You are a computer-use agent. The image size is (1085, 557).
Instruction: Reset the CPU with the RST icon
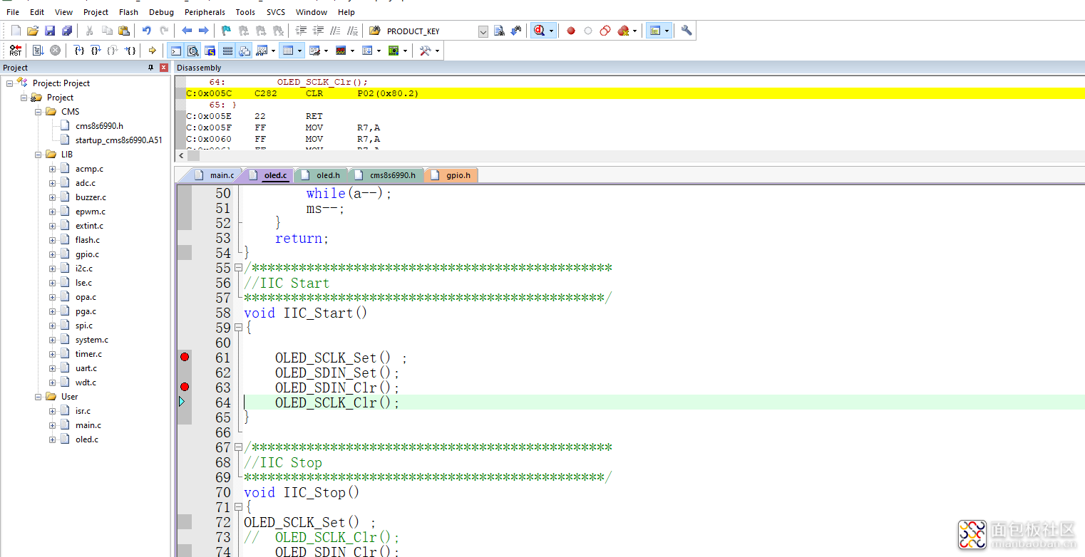[16, 51]
